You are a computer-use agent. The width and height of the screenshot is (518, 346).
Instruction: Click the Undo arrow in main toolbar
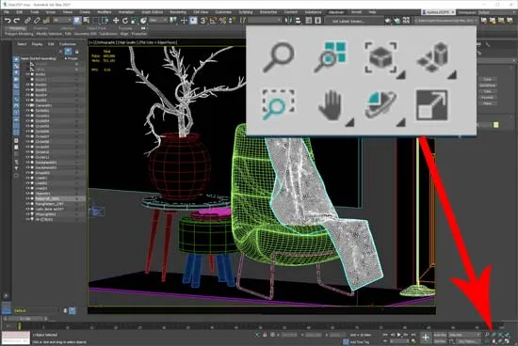tap(8, 21)
